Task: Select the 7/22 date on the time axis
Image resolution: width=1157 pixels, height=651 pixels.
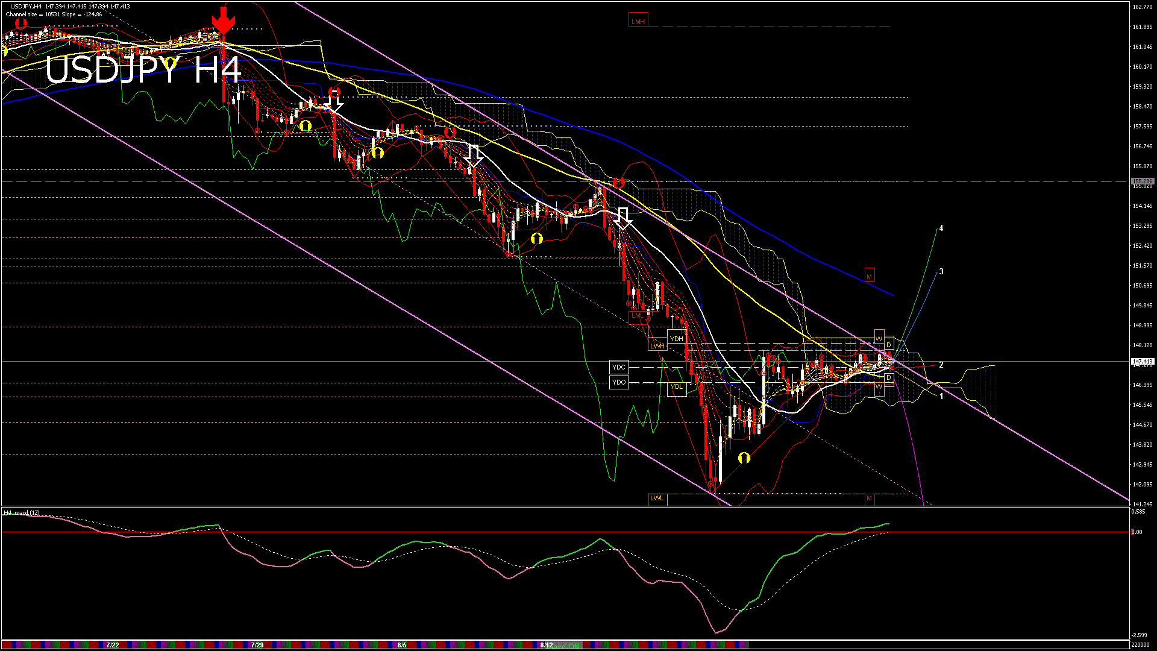Action: tap(113, 645)
